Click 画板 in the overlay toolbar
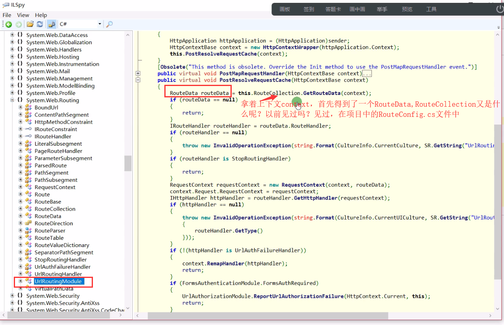 click(x=285, y=9)
